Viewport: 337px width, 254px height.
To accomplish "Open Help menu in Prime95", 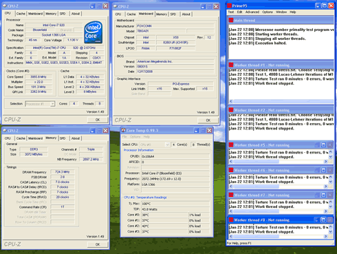I will tap(293, 12).
